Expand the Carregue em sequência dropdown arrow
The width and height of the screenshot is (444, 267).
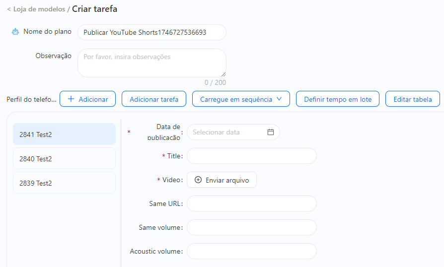(279, 99)
